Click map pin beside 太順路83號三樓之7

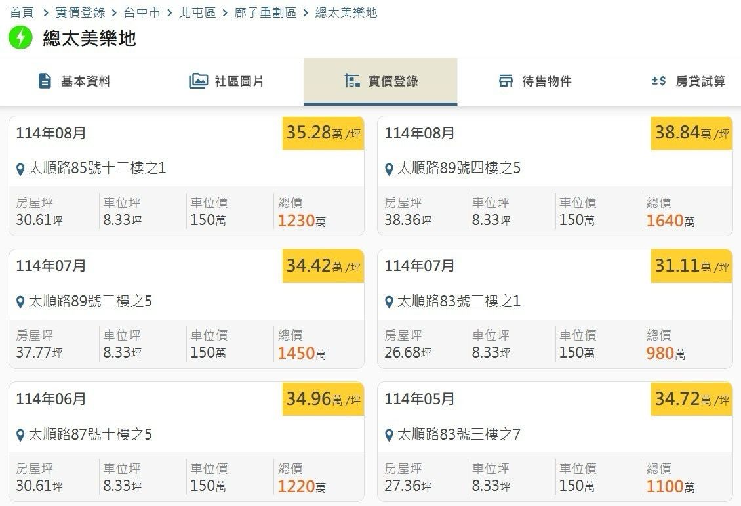389,435
